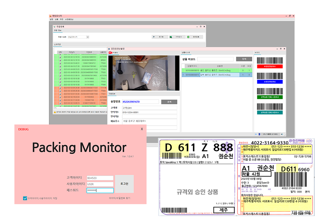The width and height of the screenshot is (320, 224).
Task: Uncheck order row 2023-03-02 19:23:44
Action: (x=60, y=97)
